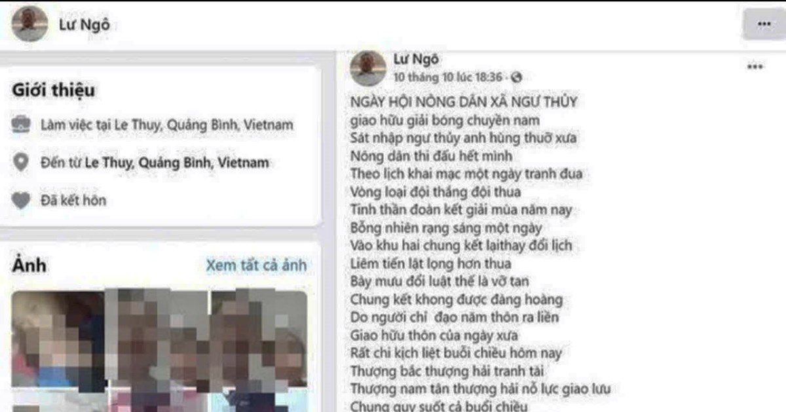Click the post author's avatar picture
Image resolution: width=786 pixels, height=412 pixels.
368,68
